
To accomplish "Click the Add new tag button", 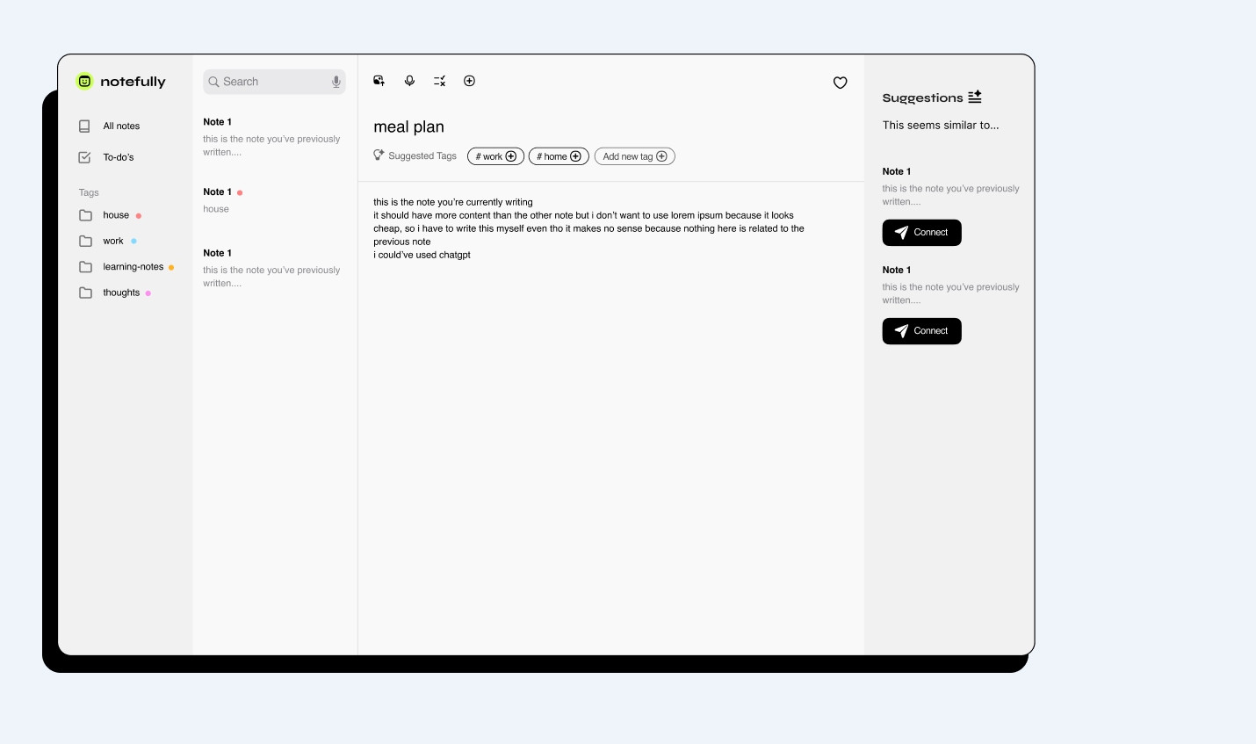I will pyautogui.click(x=634, y=156).
